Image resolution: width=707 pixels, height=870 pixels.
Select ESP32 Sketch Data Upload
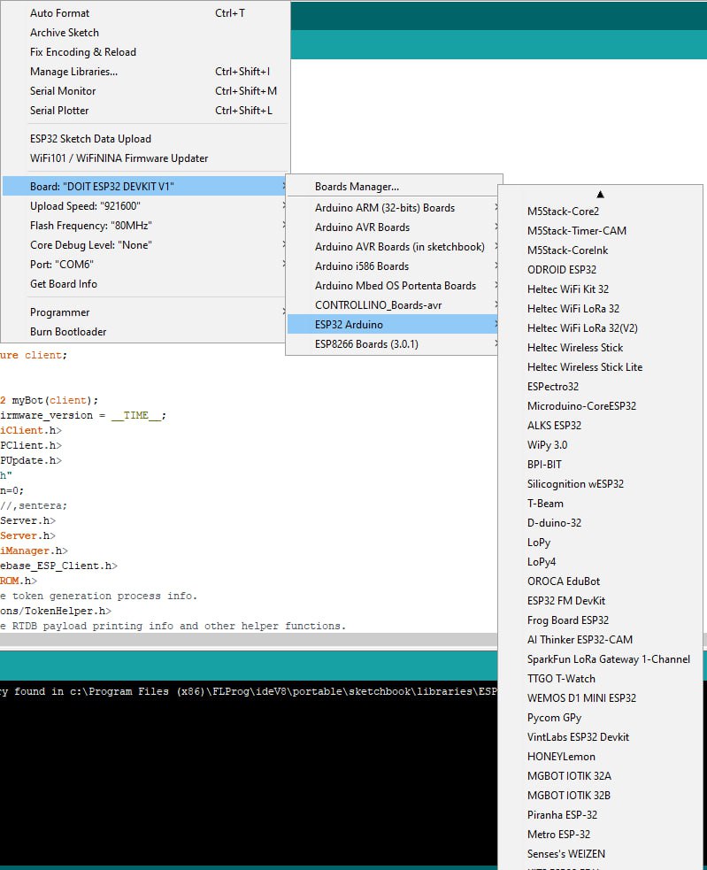point(145,139)
